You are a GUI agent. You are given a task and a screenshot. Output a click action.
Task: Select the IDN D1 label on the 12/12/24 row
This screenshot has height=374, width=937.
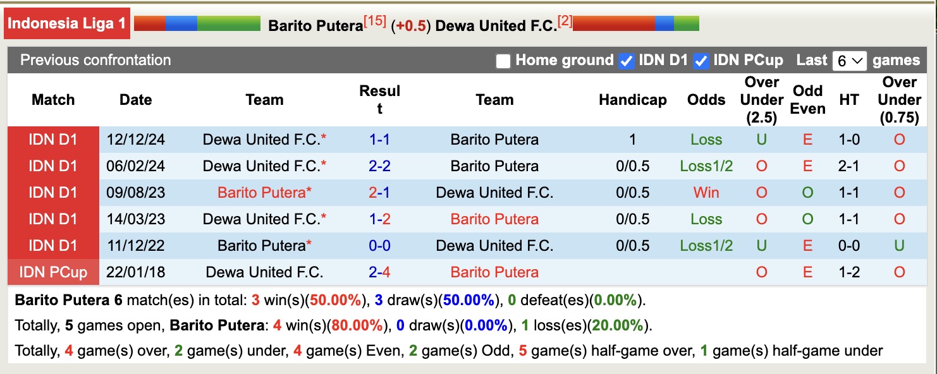click(x=53, y=139)
